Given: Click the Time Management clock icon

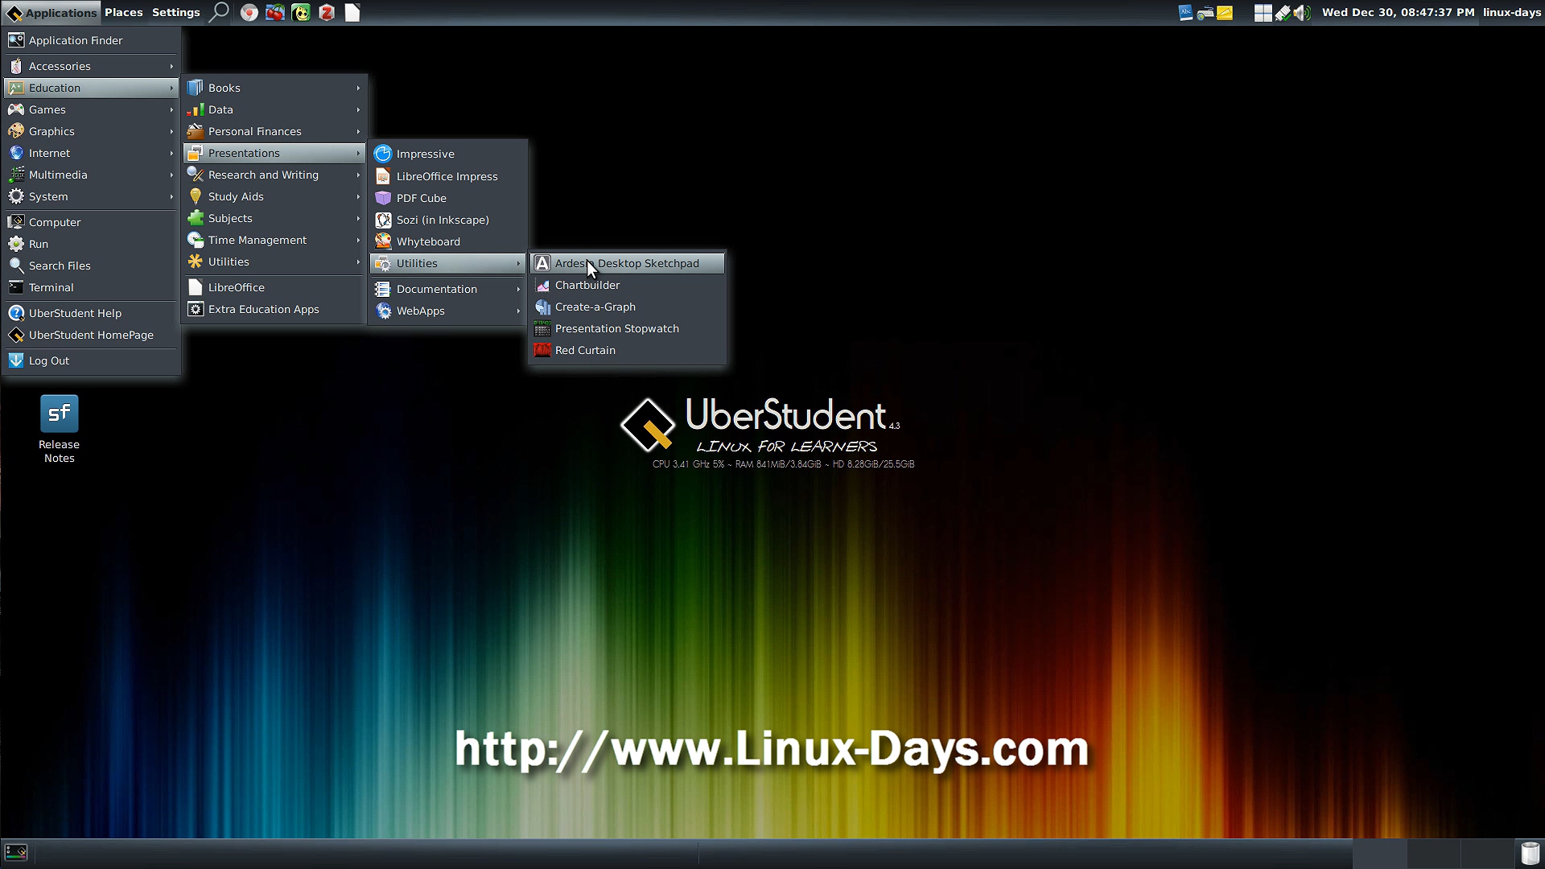Looking at the screenshot, I should pyautogui.click(x=196, y=240).
